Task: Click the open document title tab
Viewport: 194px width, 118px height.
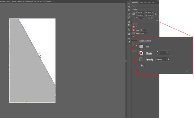Action: coord(26,1)
